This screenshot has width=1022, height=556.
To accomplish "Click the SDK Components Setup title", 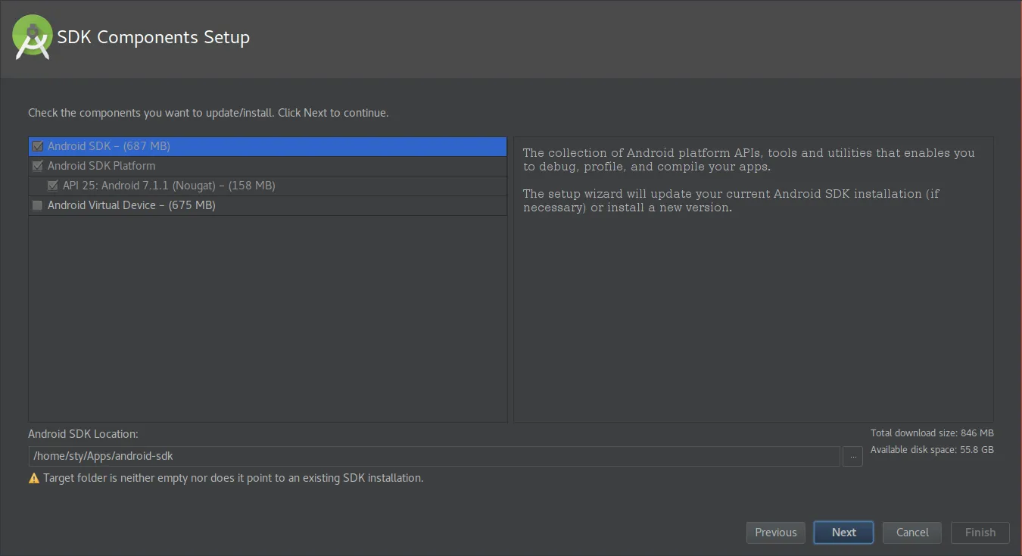I will tap(154, 37).
